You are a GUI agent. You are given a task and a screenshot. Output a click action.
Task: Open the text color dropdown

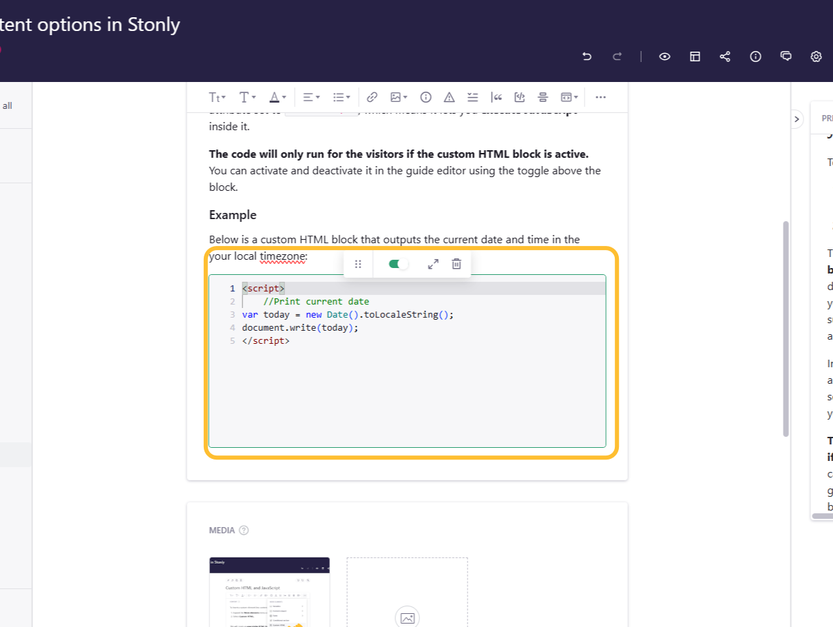[x=277, y=97]
